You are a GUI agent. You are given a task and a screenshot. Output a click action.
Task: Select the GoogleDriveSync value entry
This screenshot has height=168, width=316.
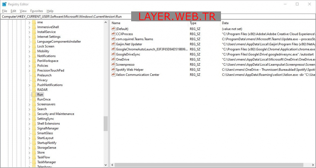pyautogui.click(x=128, y=54)
